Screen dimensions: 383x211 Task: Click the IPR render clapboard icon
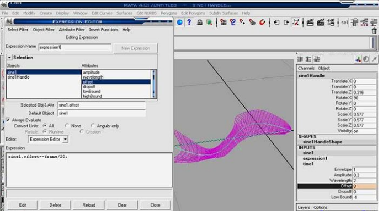pos(320,23)
